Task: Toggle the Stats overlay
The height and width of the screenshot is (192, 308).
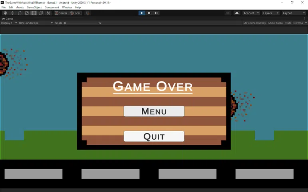Action: 288,23
